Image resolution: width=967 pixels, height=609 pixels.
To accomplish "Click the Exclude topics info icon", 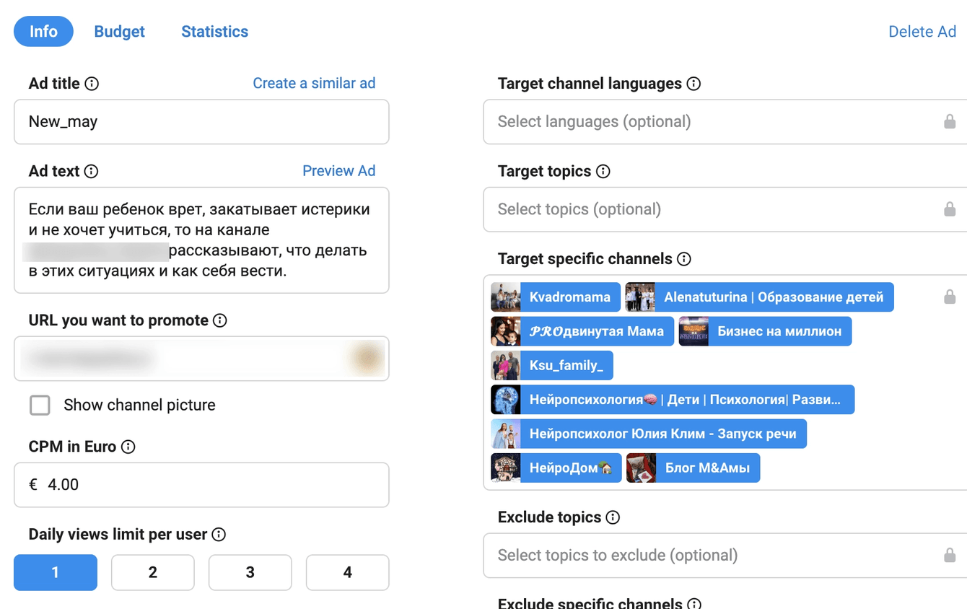I will 613,517.
